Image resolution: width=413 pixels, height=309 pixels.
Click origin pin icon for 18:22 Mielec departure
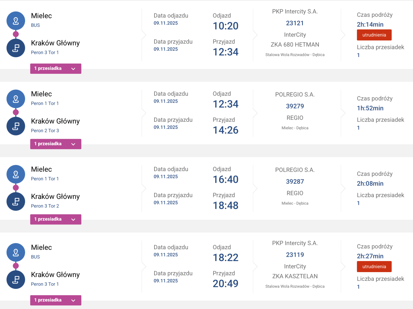click(16, 252)
